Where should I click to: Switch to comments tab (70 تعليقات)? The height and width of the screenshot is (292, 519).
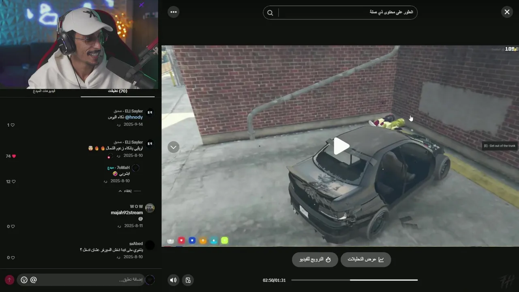pyautogui.click(x=118, y=91)
